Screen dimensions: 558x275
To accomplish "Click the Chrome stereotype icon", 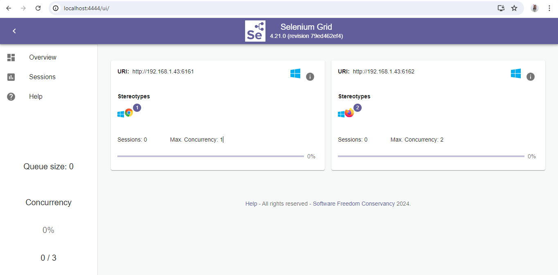I will tap(129, 113).
